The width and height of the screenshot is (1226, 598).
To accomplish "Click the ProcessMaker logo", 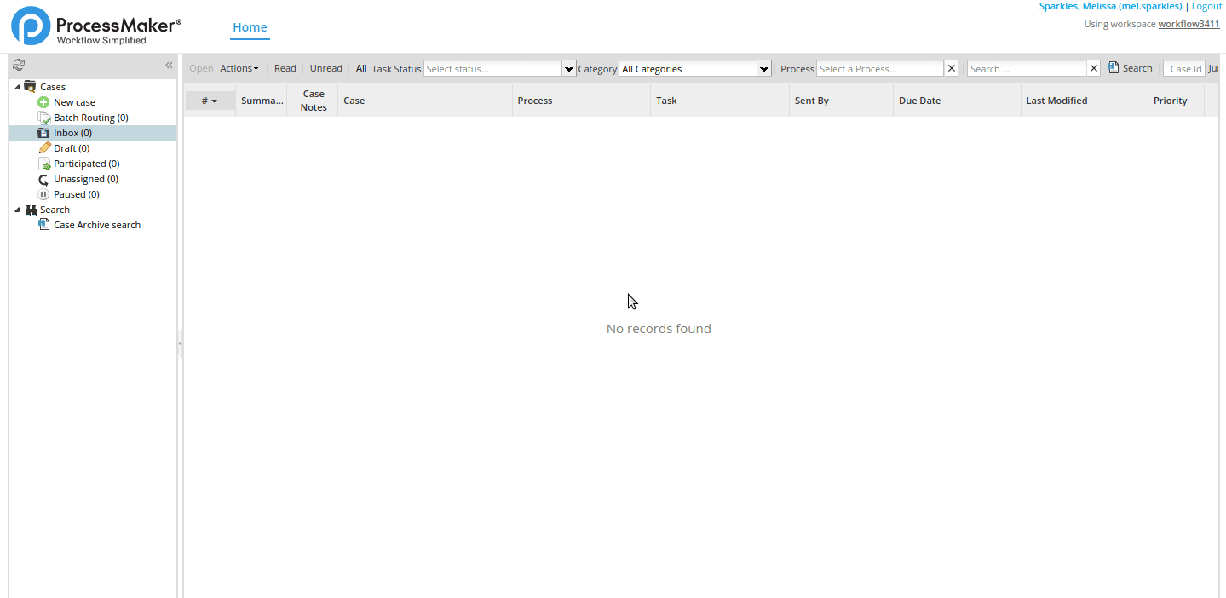I will [x=95, y=26].
